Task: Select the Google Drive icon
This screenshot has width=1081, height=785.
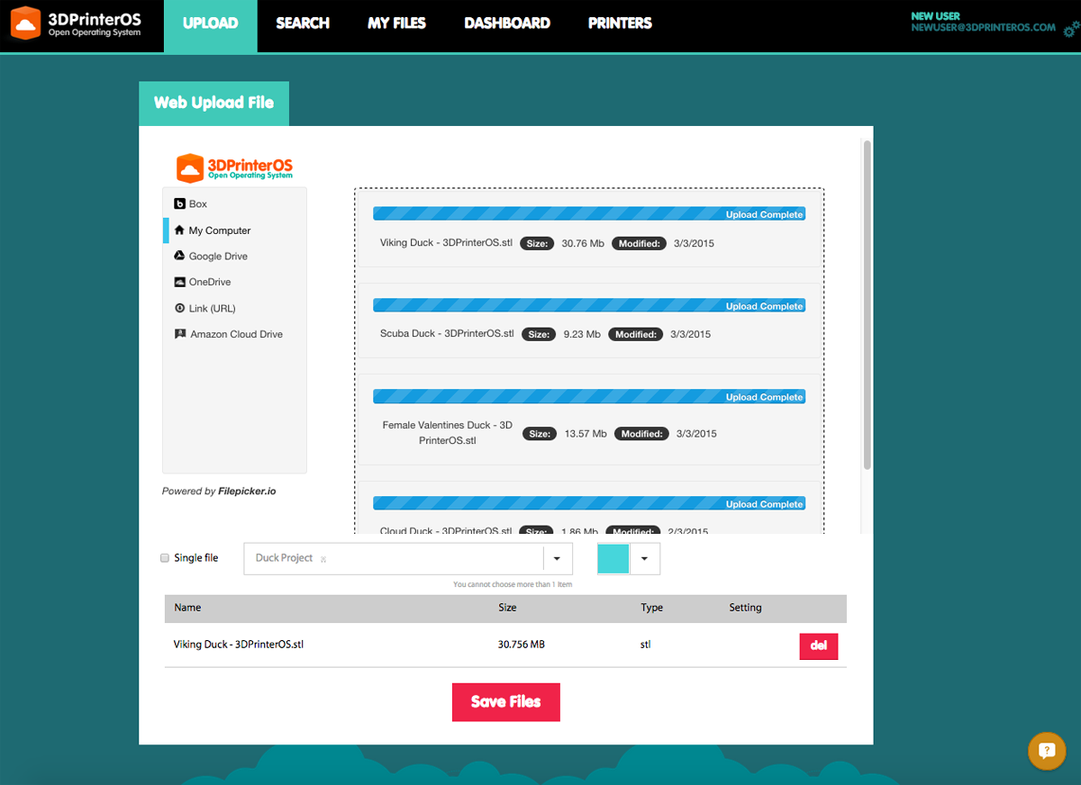Action: click(179, 257)
